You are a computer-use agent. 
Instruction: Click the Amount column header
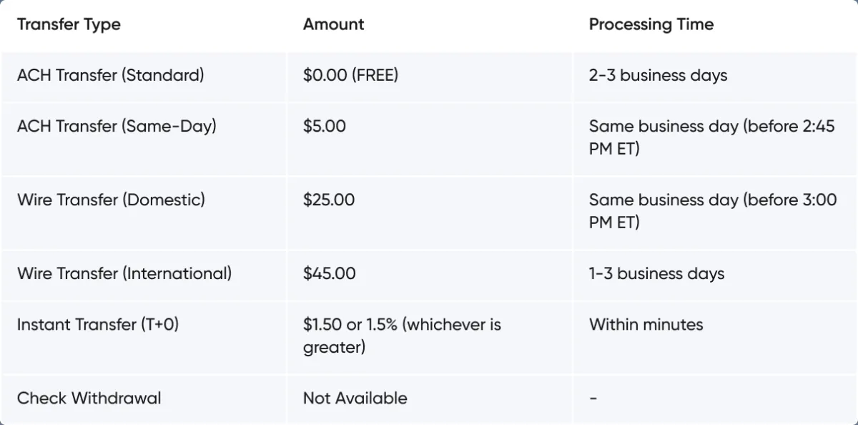pyautogui.click(x=333, y=24)
